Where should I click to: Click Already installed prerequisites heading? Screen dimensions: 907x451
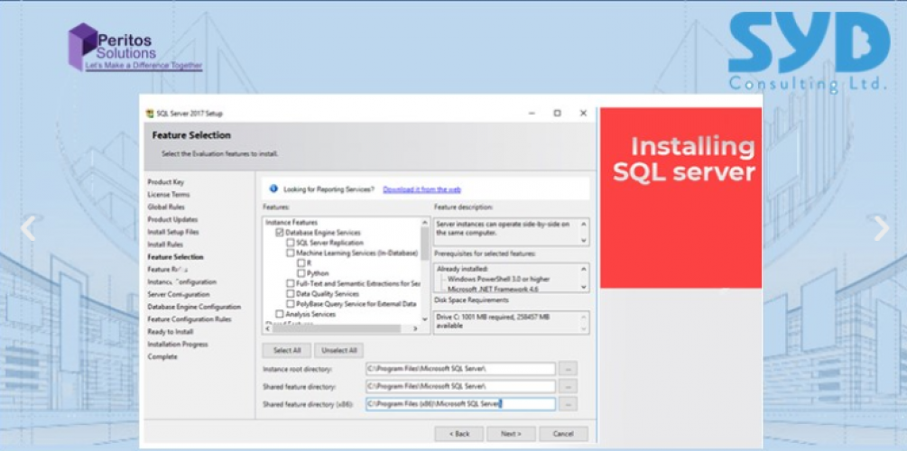463,270
